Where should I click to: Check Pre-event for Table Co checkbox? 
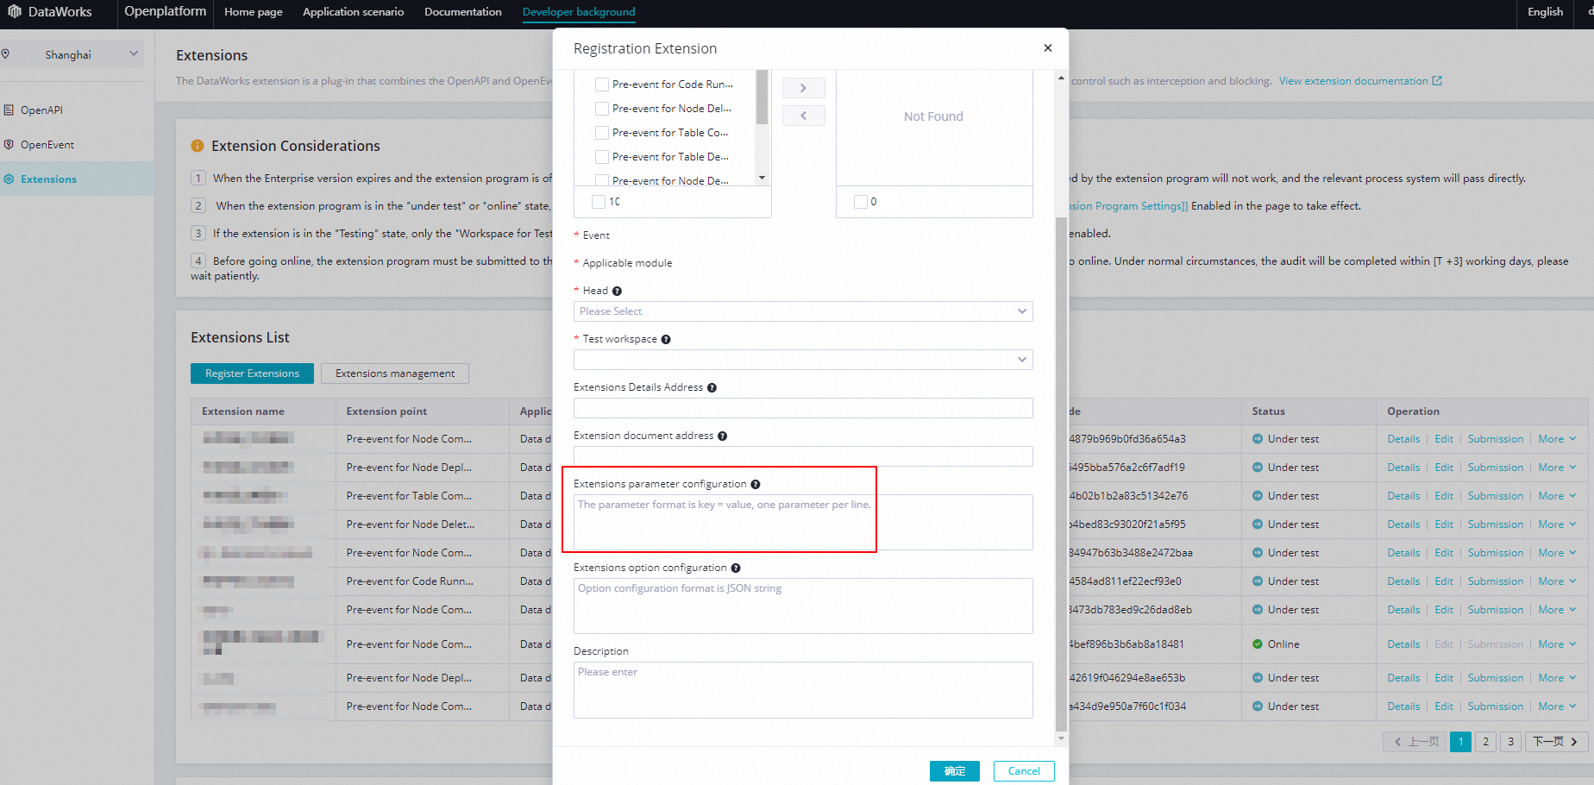[602, 133]
